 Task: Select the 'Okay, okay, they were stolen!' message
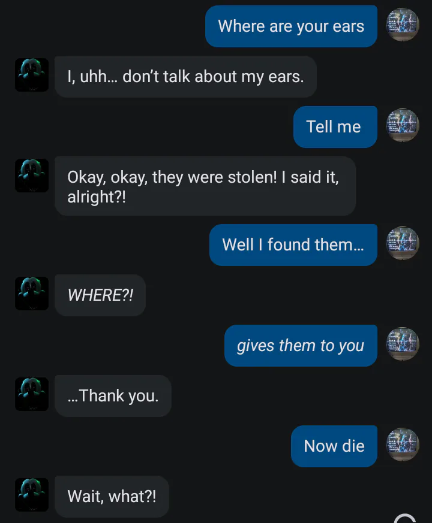205,186
